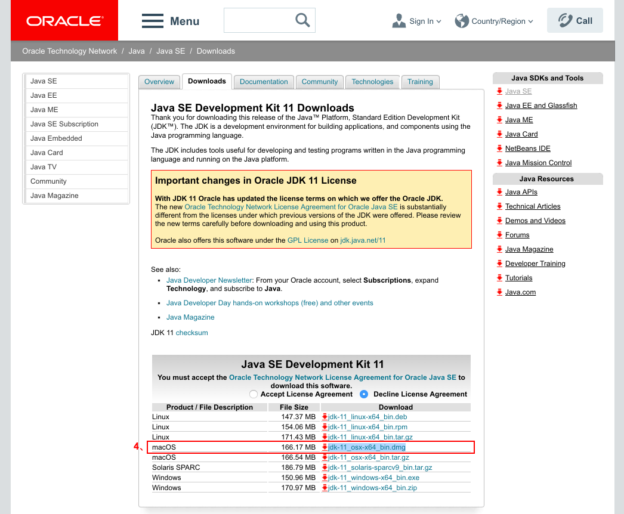
Task: Expand the Sign In dropdown chevron
Action: (438, 21)
